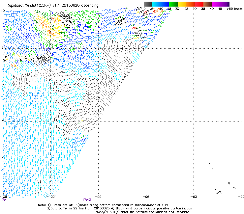Click the '-105' longitude label

3,197
